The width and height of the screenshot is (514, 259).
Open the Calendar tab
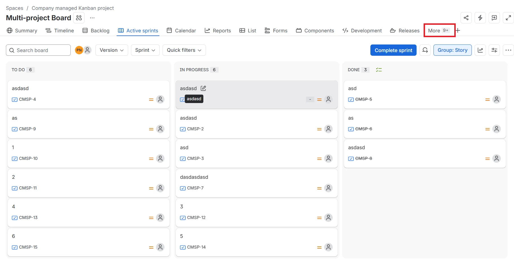point(181,30)
